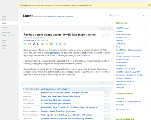Screen dimensions: 151x120
Task: Open the CNET News.com feed in right panel
Action: click(x=123, y=28)
